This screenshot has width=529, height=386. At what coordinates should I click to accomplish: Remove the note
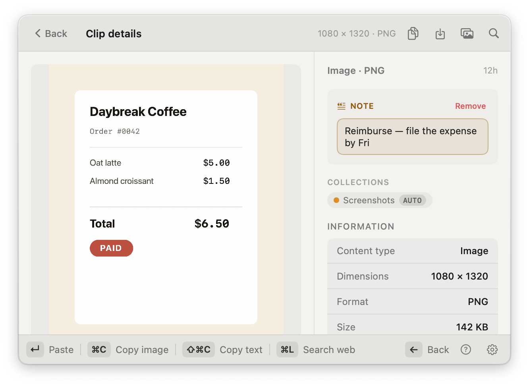(x=470, y=106)
